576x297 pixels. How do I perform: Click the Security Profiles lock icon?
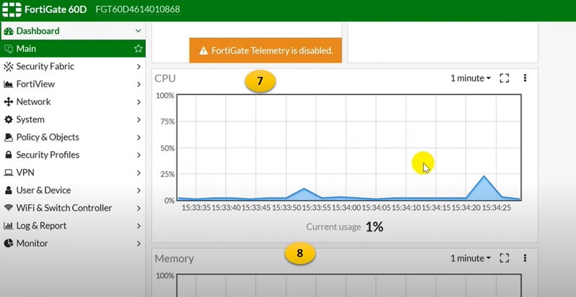[x=9, y=155]
